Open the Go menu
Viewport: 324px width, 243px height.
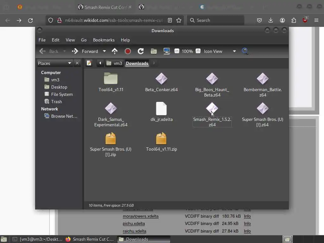(84, 40)
